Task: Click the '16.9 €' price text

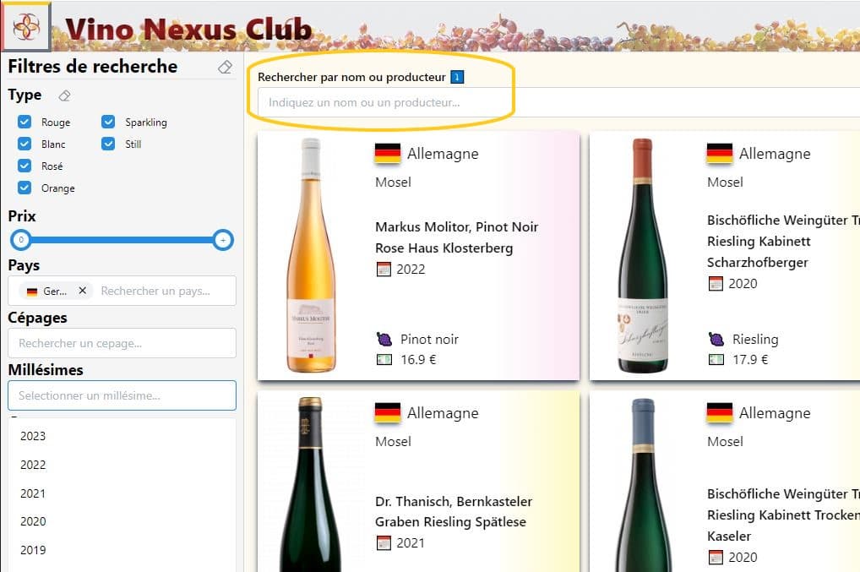Action: click(418, 360)
